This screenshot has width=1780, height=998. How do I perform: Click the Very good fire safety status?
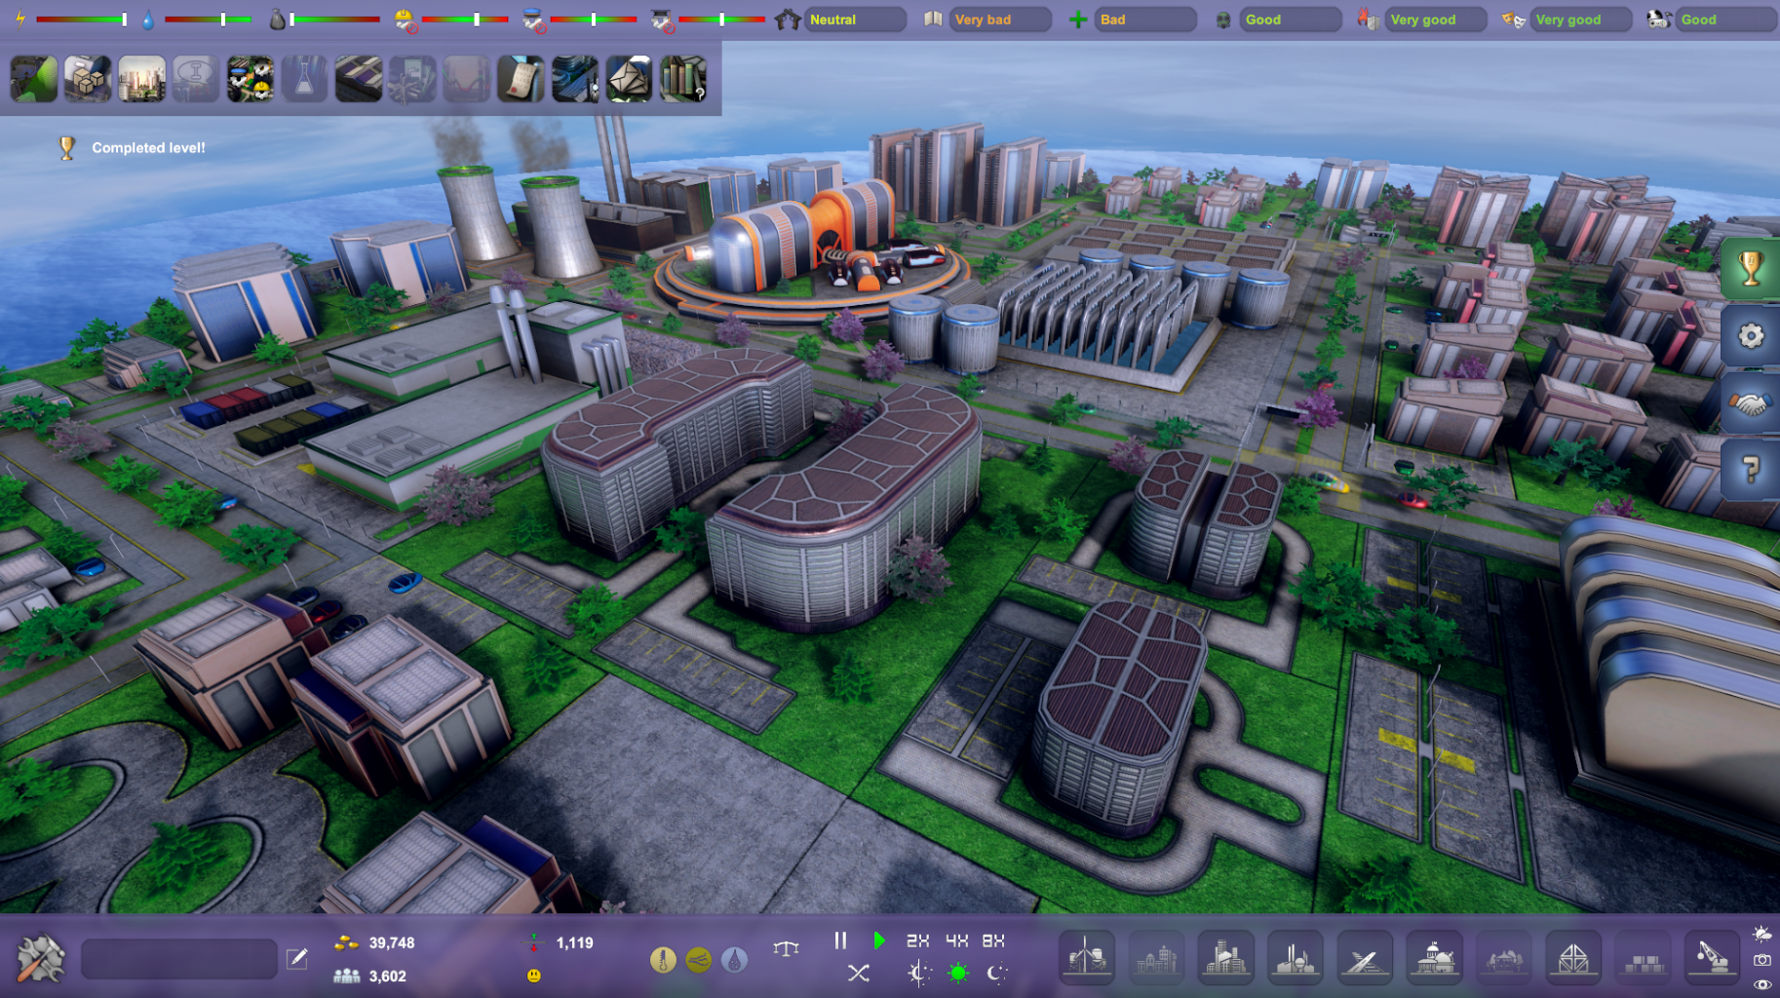tap(1436, 19)
